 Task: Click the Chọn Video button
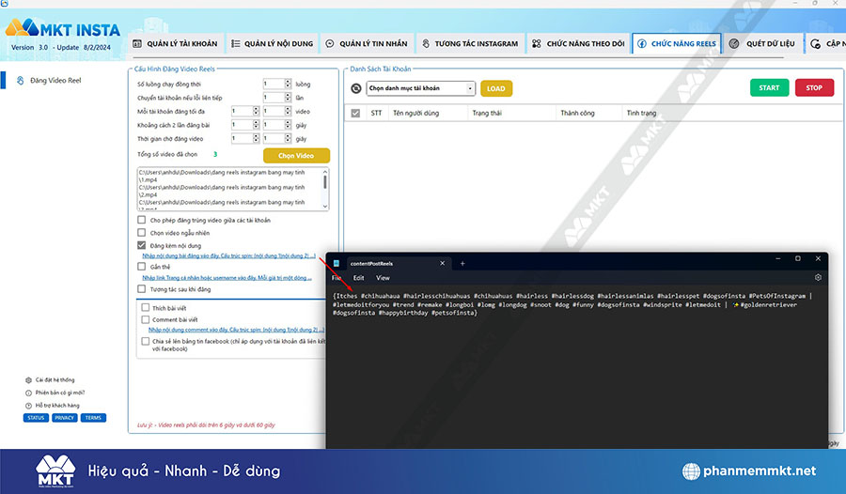pos(296,155)
